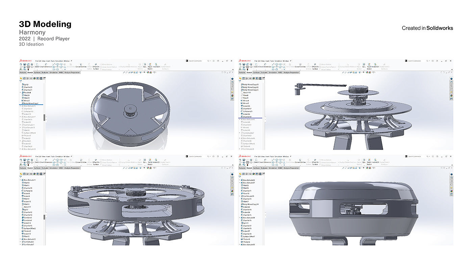Expand the Boss-Extrude57 feature in the tree
473x266 pixels.
click(240, 183)
